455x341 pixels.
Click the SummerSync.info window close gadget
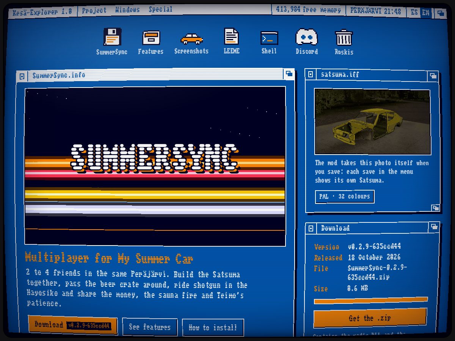click(x=22, y=76)
